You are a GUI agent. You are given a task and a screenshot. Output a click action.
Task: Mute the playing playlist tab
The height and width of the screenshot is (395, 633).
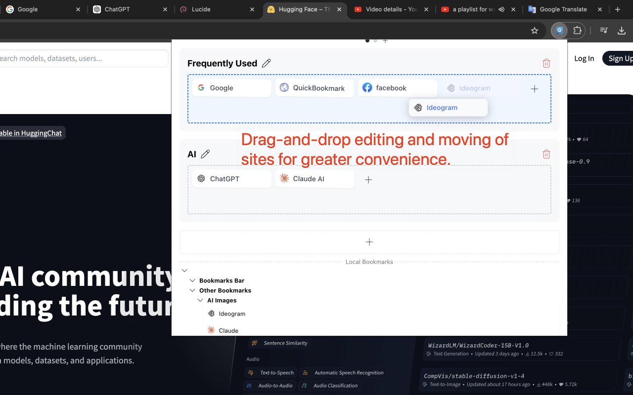(x=501, y=9)
